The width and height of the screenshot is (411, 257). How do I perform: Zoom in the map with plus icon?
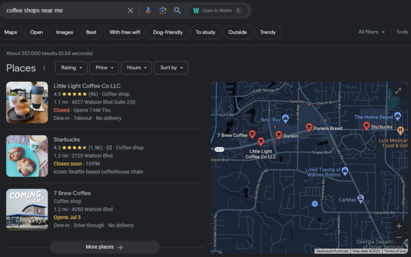(399, 226)
